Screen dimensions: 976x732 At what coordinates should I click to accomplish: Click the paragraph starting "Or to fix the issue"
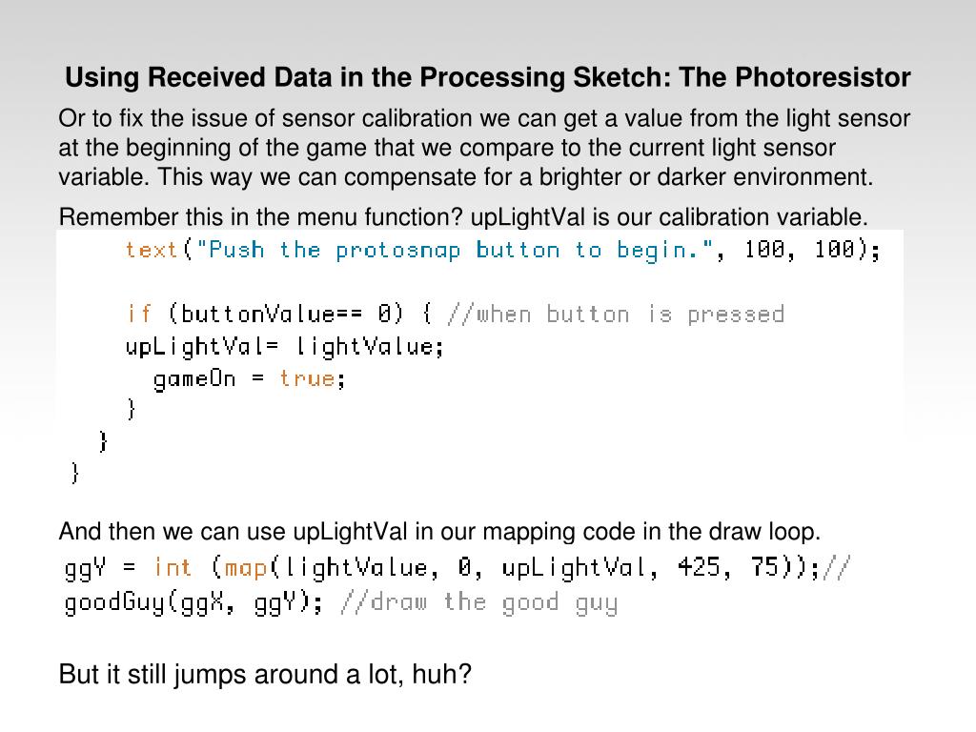coord(484,148)
